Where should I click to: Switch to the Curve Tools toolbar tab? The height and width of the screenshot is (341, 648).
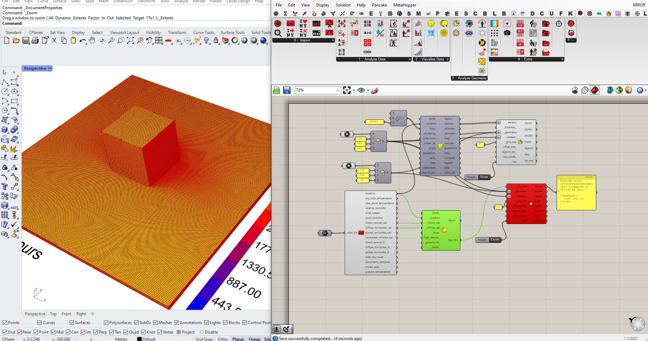204,33
